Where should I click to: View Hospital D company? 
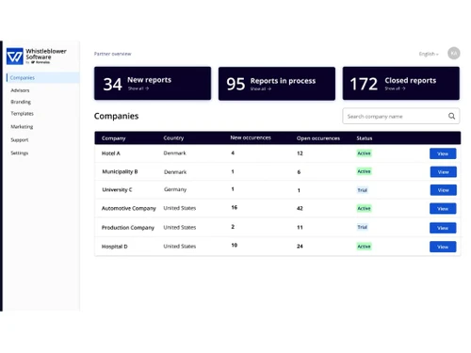point(443,247)
